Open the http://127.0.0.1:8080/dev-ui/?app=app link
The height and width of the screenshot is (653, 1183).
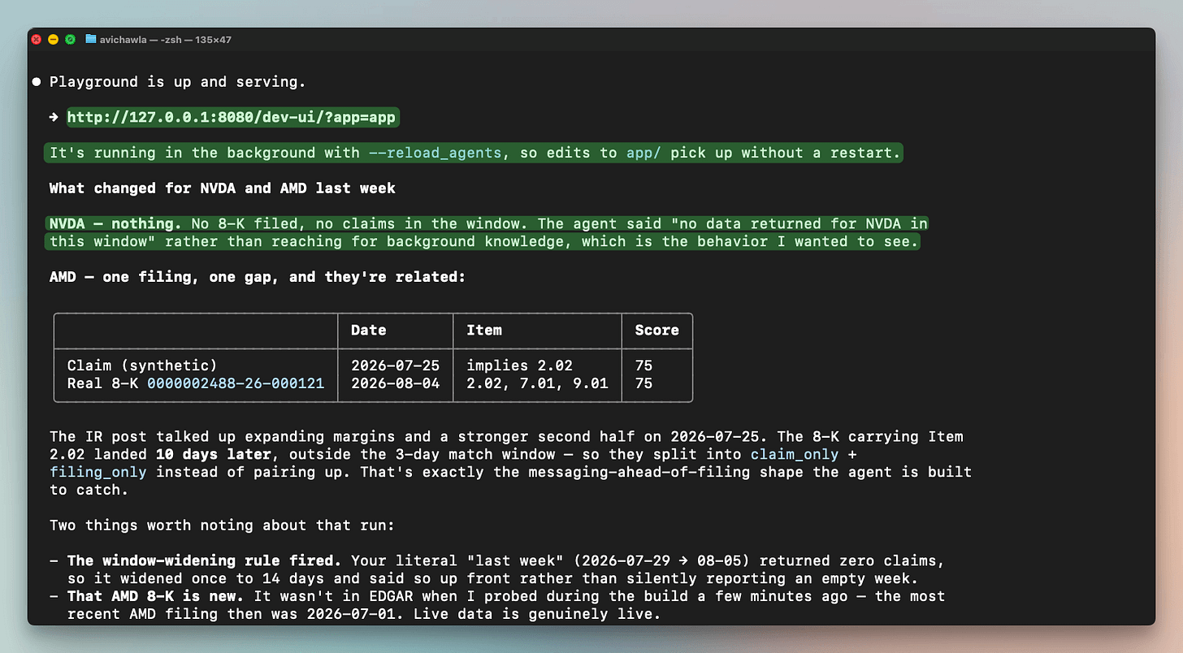pyautogui.click(x=231, y=118)
